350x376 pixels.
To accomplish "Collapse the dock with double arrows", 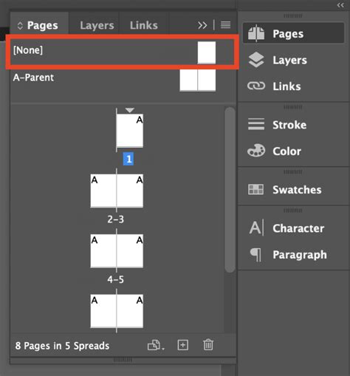I will [x=340, y=5].
